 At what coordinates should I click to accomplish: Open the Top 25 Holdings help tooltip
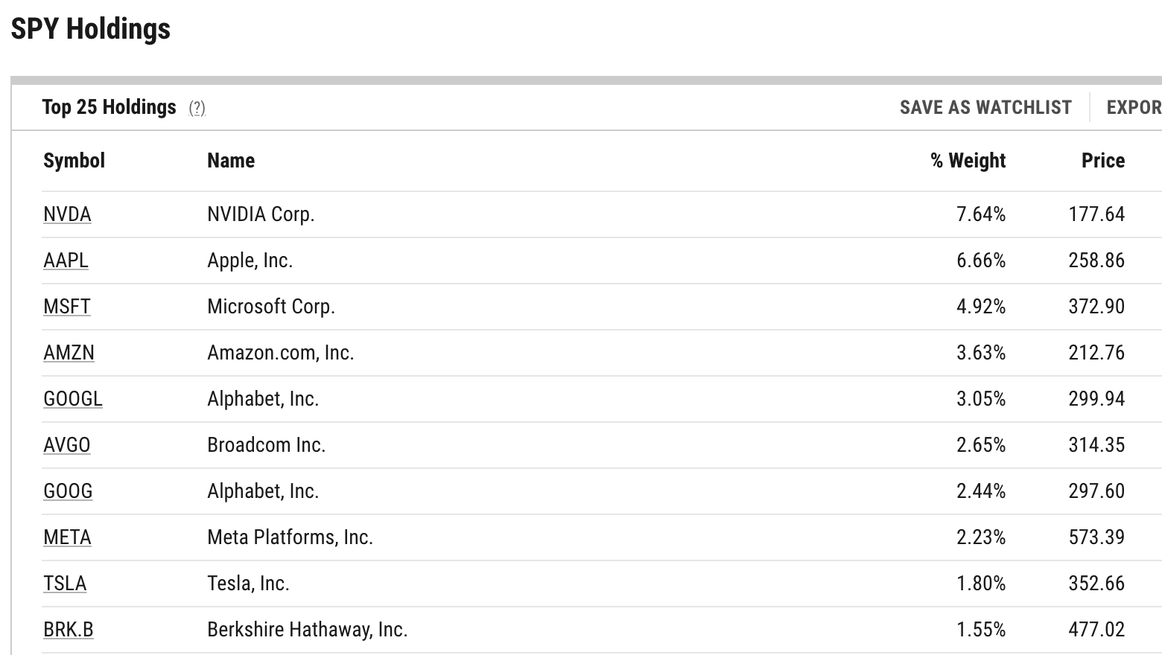pyautogui.click(x=197, y=109)
